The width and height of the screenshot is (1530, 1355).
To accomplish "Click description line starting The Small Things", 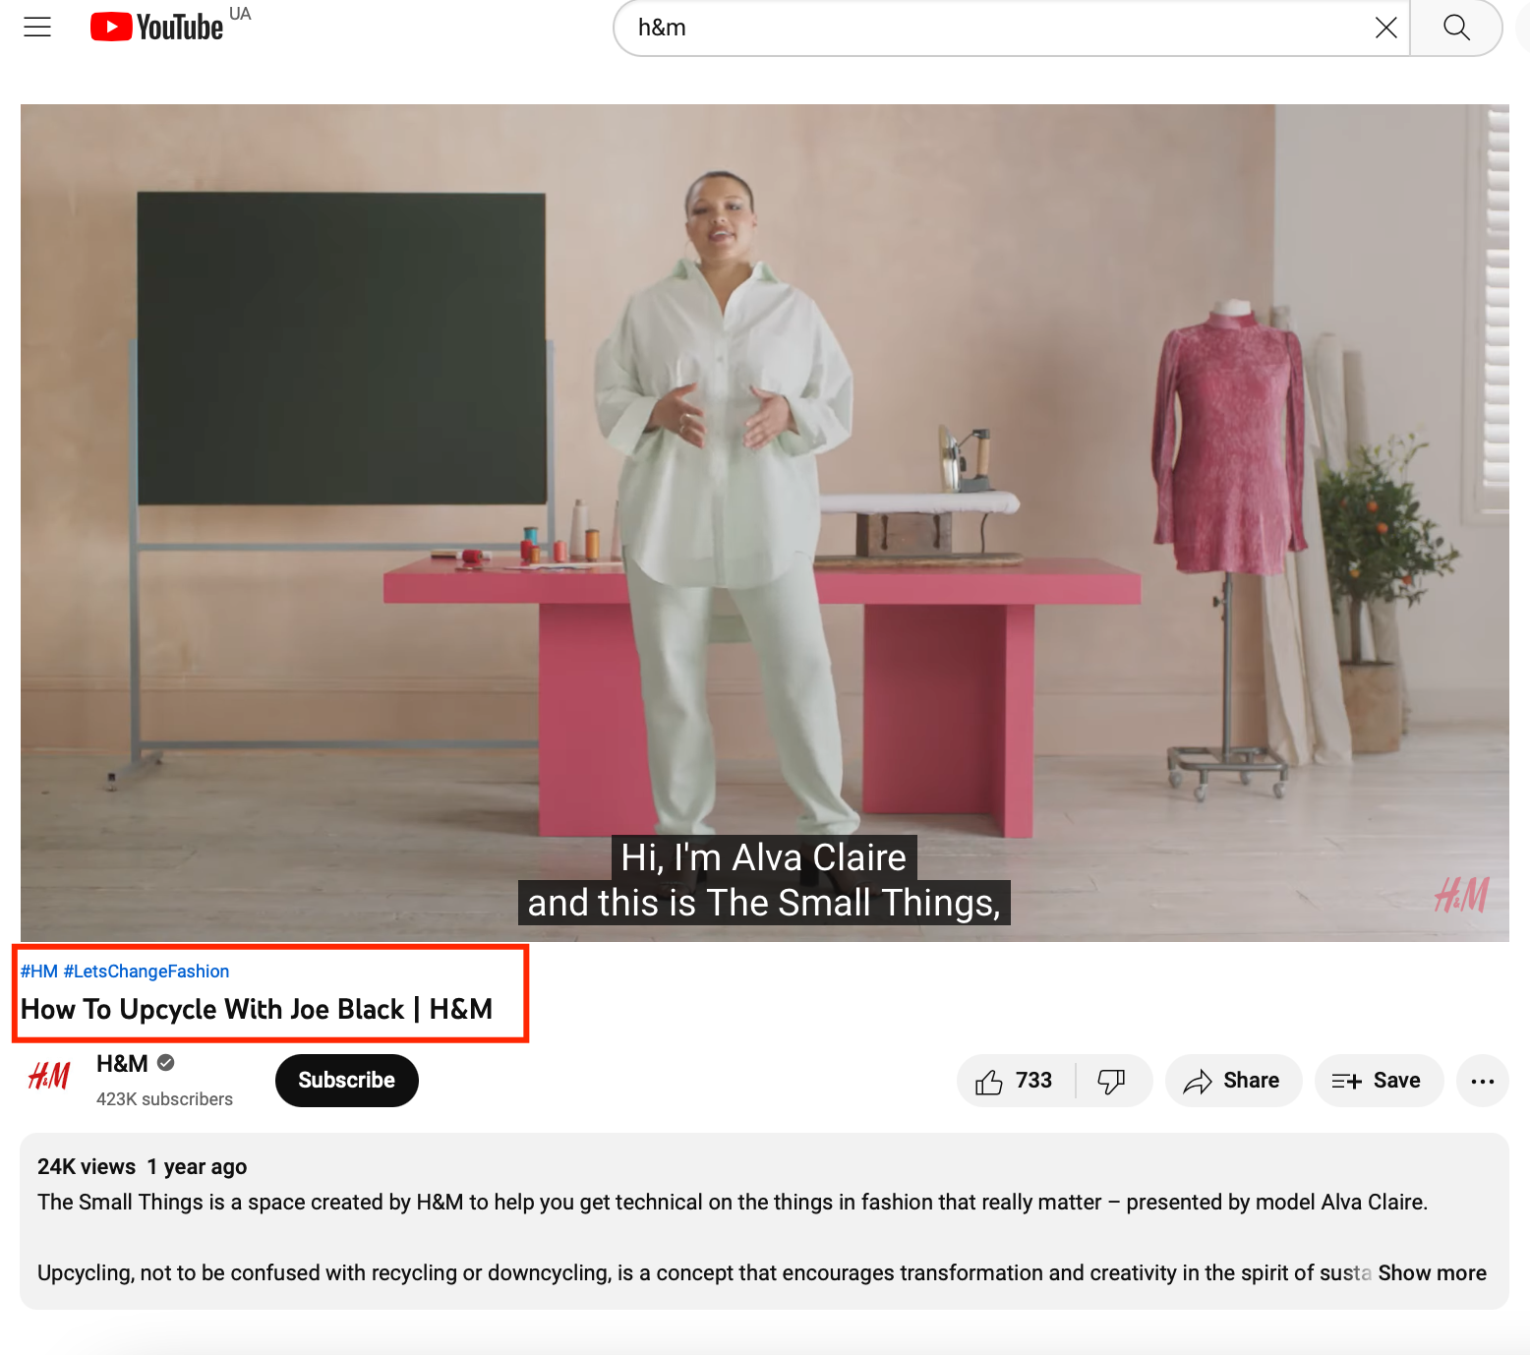I will [733, 1203].
